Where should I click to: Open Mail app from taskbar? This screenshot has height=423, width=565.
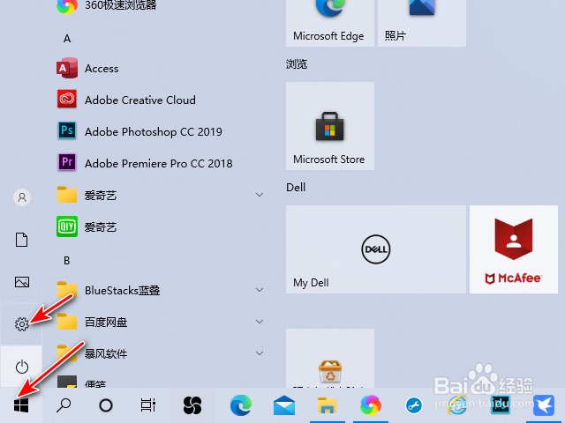click(284, 405)
